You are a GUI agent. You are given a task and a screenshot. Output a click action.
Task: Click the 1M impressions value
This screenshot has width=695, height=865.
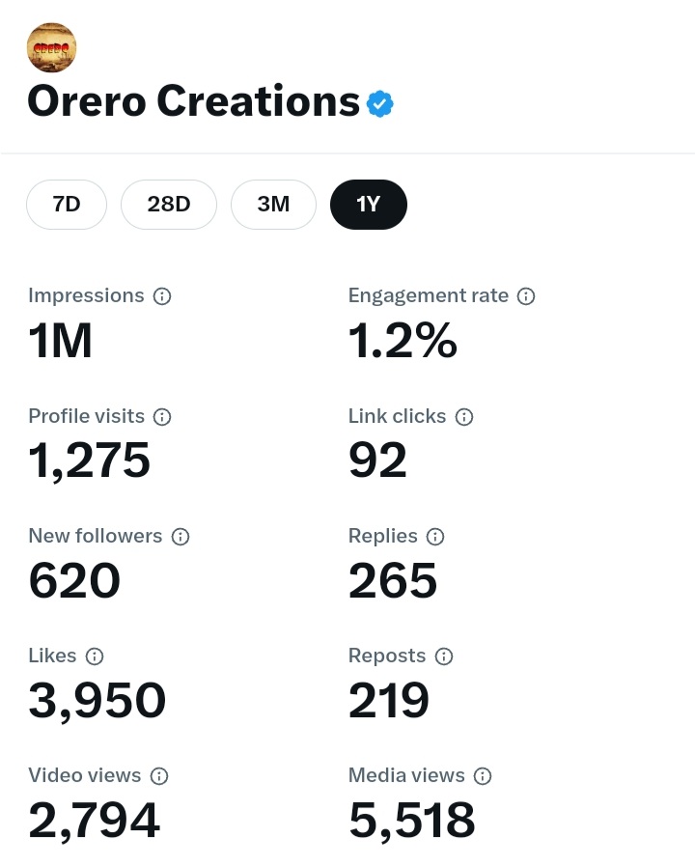pos(60,341)
